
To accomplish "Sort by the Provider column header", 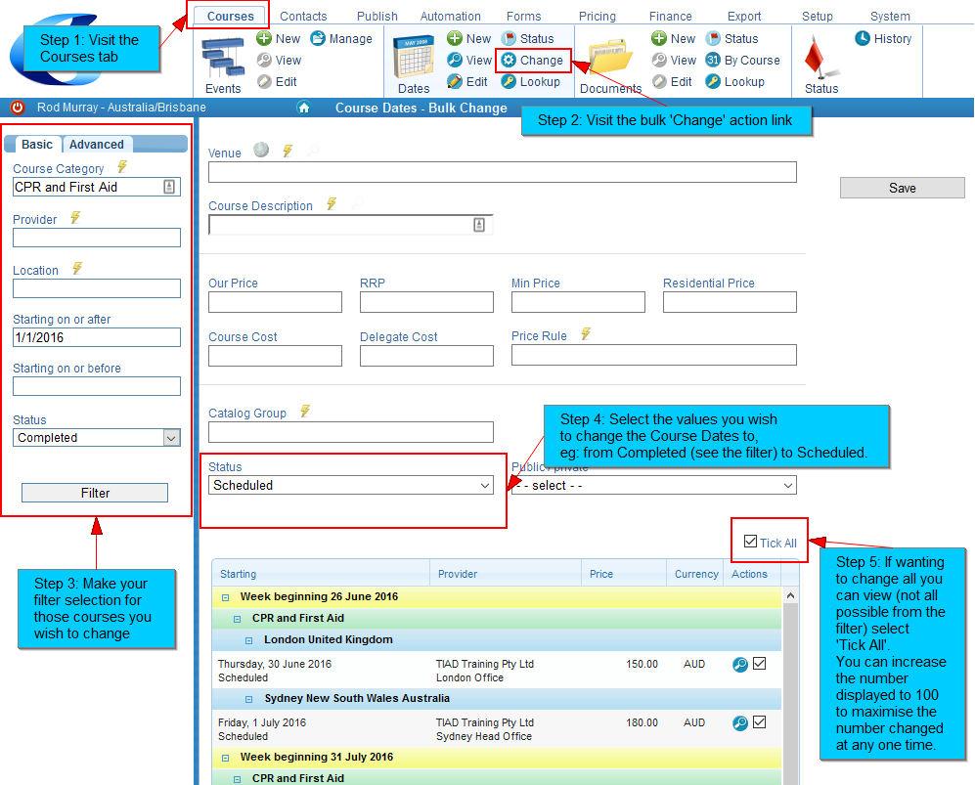I will pyautogui.click(x=506, y=574).
